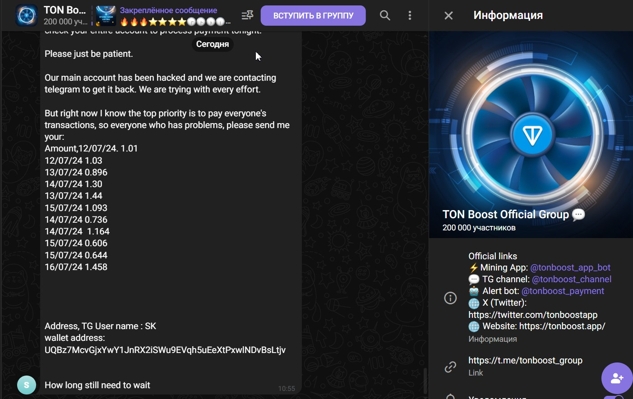Click the line '16/07/24 1.458'
The image size is (633, 399).
(76, 267)
